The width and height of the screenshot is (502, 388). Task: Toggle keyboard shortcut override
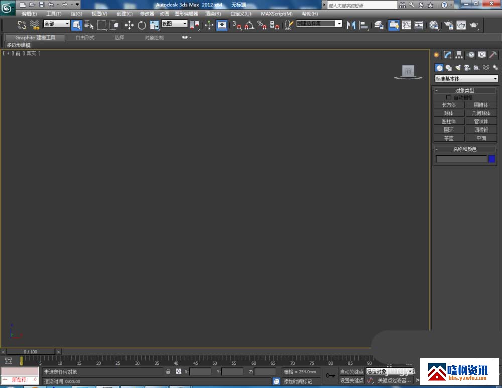(x=222, y=25)
